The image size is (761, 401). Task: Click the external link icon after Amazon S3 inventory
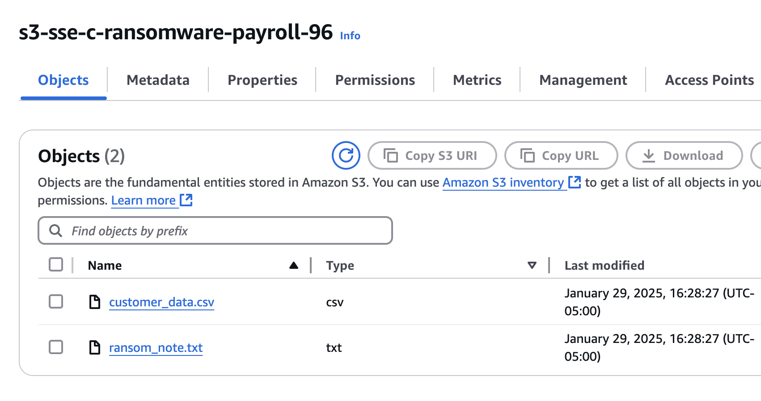click(x=575, y=182)
